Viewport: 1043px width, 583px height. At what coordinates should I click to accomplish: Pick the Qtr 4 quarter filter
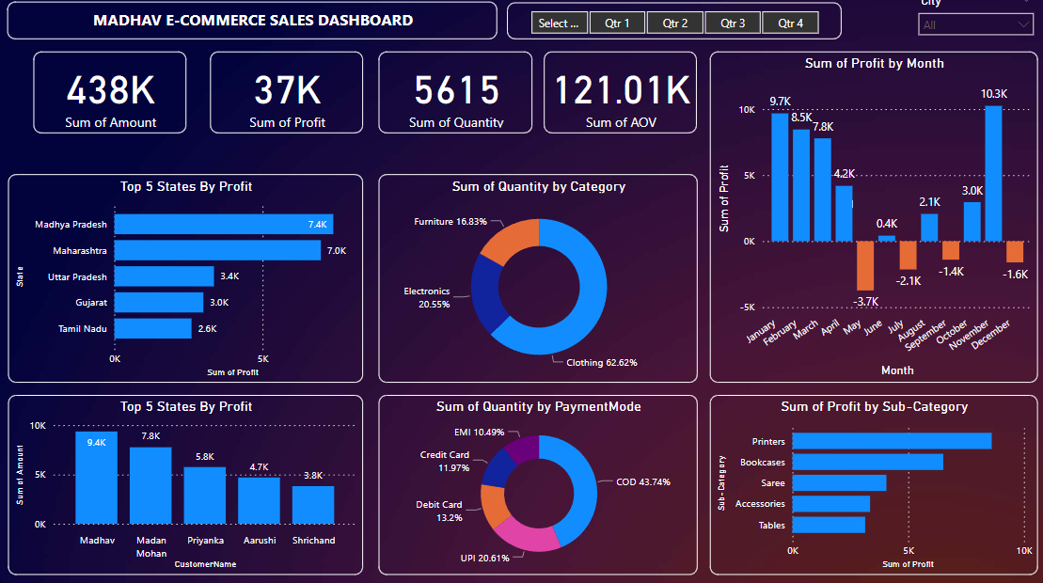pyautogui.click(x=790, y=24)
